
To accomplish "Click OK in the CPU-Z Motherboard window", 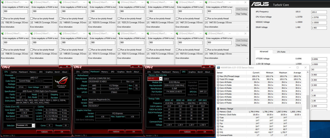I will click(x=134, y=132).
